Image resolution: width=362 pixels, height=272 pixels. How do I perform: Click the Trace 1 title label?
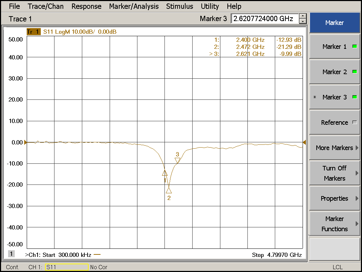20,19
